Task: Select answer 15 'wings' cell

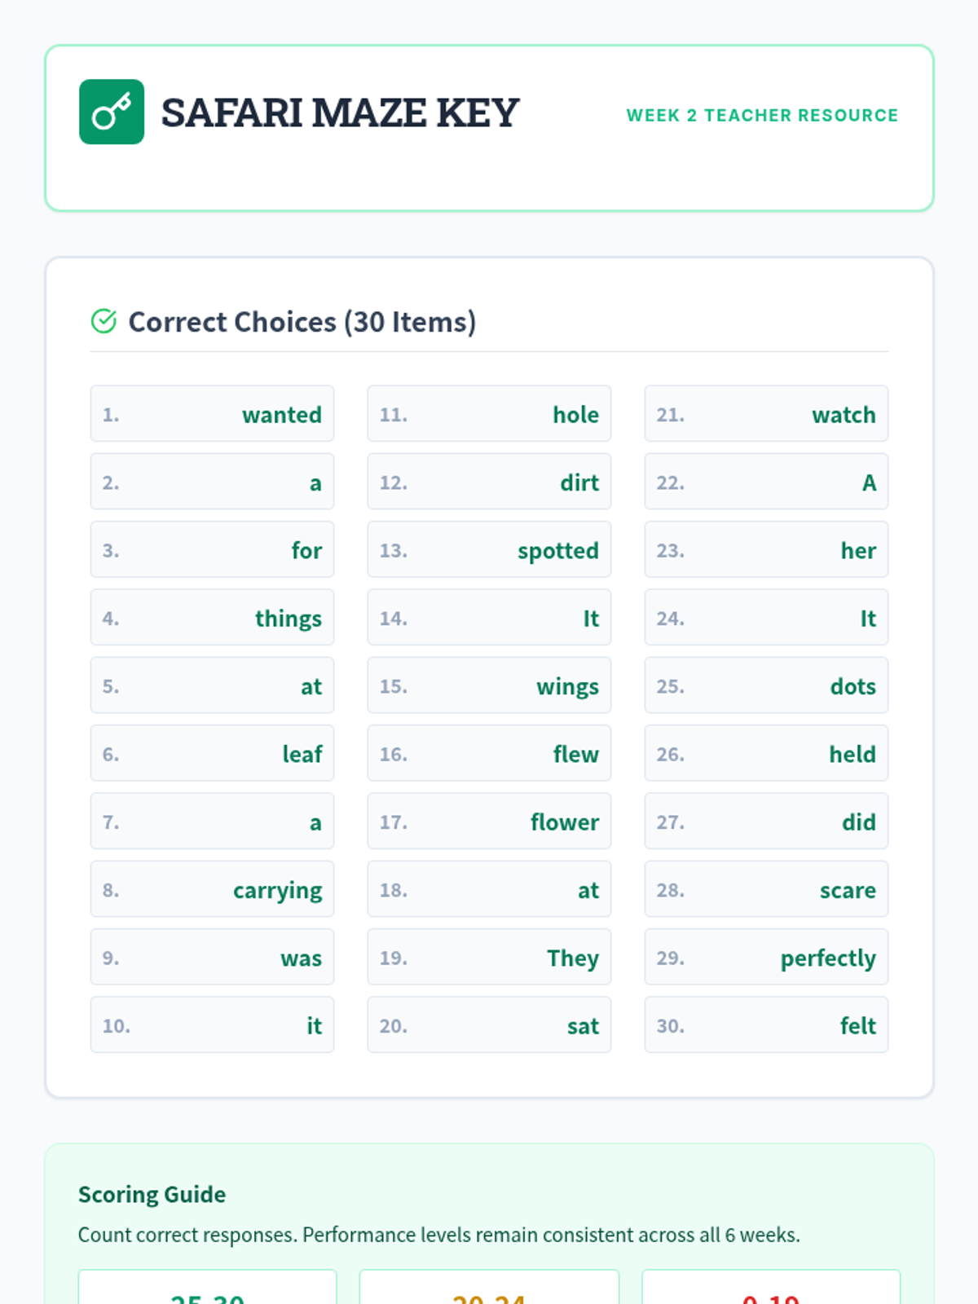Action: (489, 685)
